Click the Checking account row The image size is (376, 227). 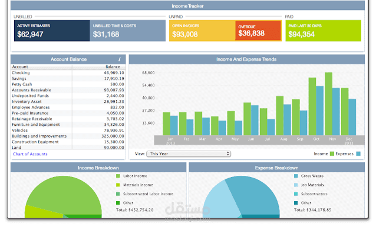coord(68,73)
